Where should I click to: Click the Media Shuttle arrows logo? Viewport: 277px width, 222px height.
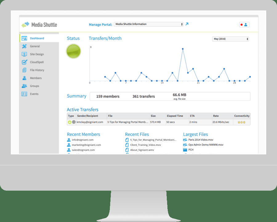point(26,25)
